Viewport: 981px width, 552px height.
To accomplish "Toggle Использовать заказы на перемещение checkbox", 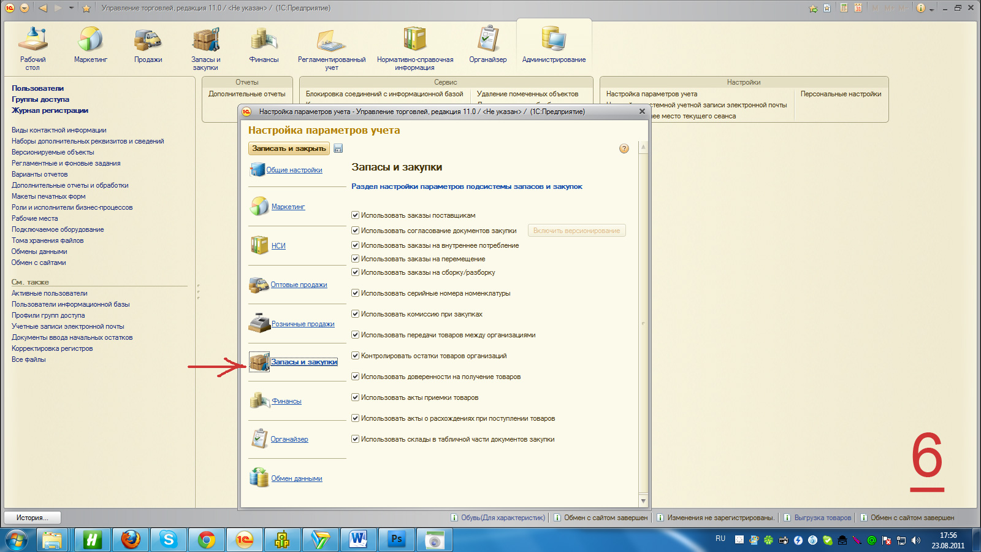I will click(355, 259).
